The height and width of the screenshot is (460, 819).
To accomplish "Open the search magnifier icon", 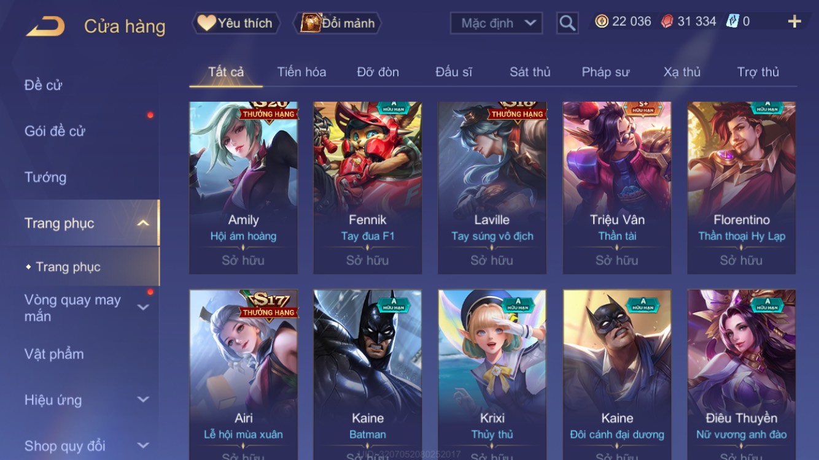I will pos(567,23).
